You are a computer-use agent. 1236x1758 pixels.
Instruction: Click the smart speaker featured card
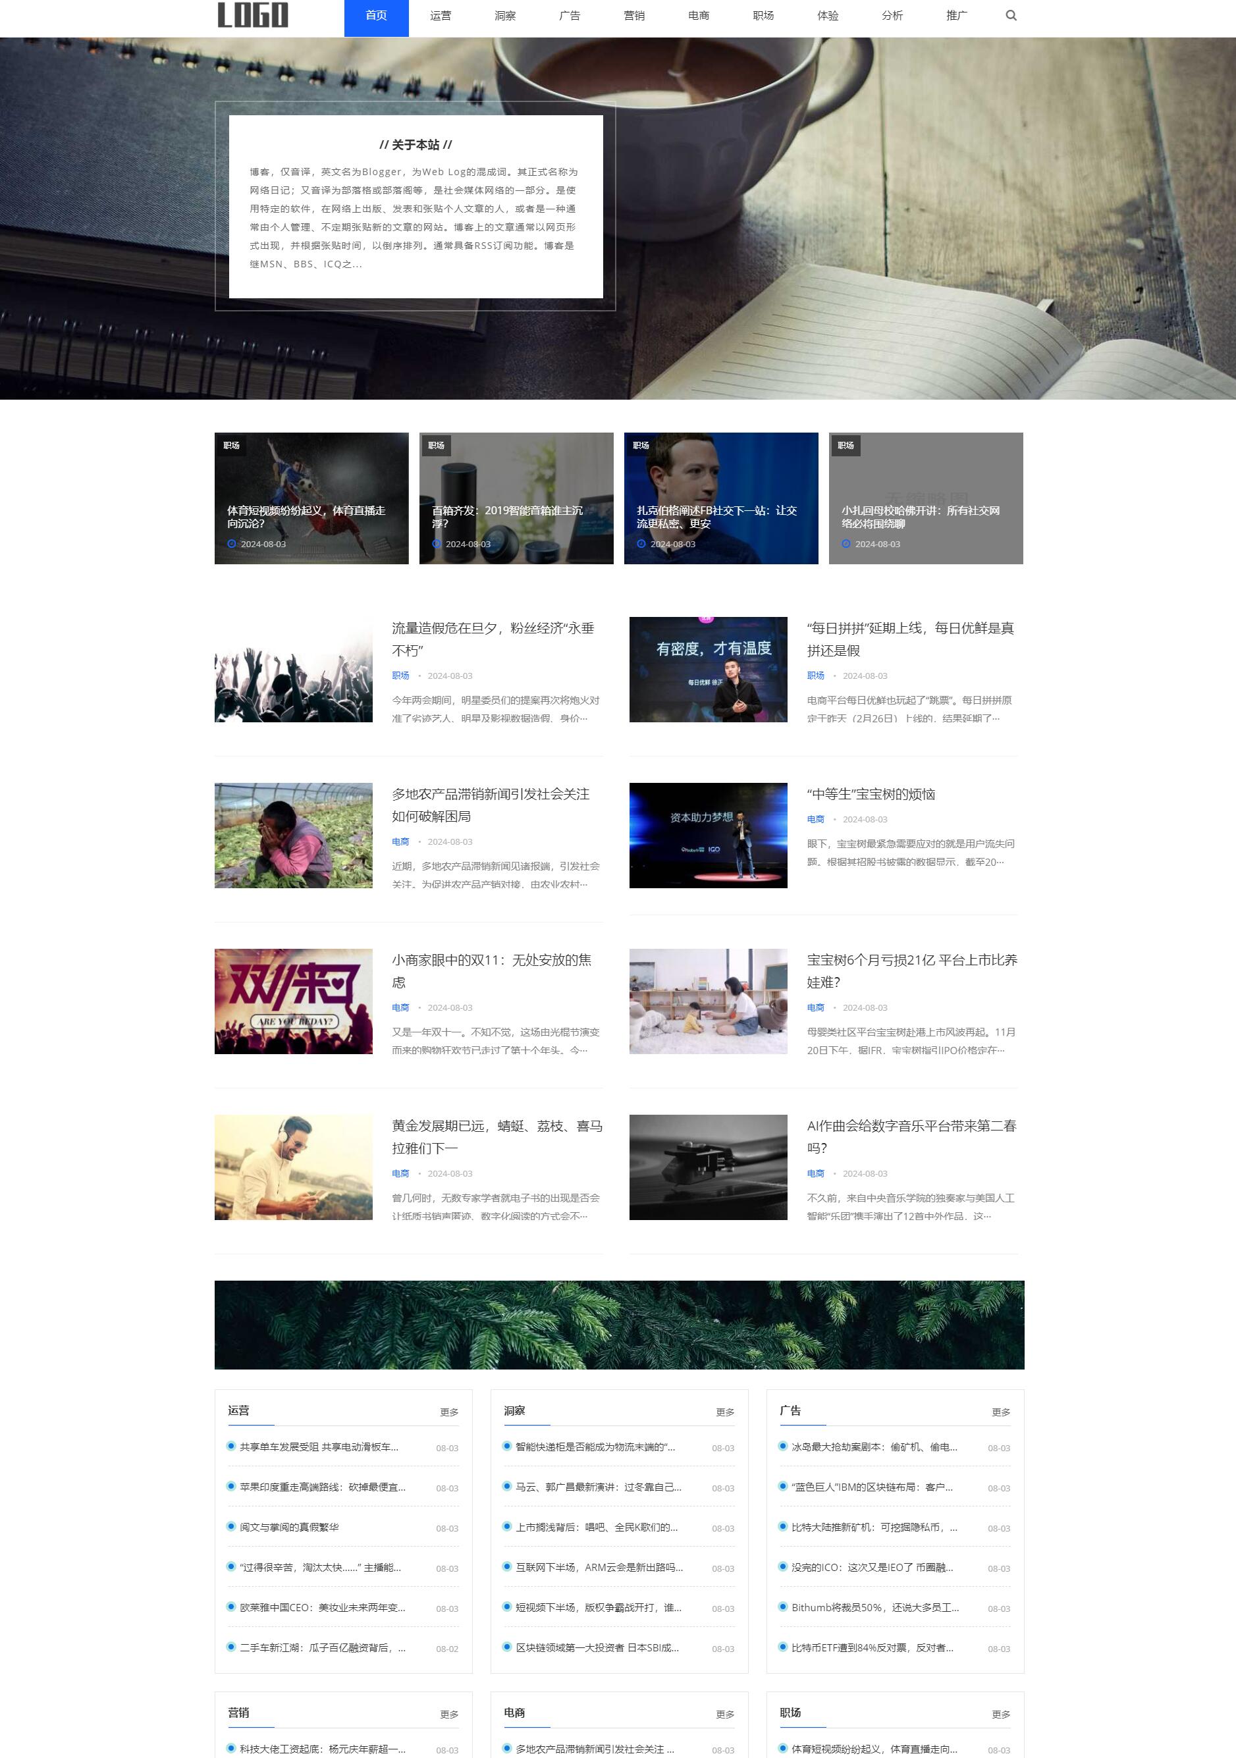pyautogui.click(x=516, y=498)
